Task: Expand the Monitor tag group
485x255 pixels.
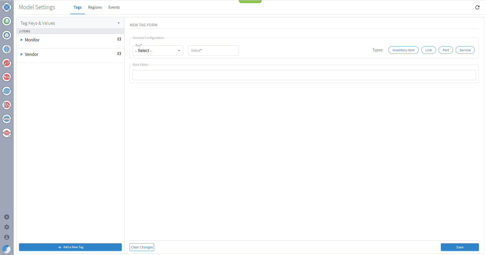Action: tap(22, 40)
